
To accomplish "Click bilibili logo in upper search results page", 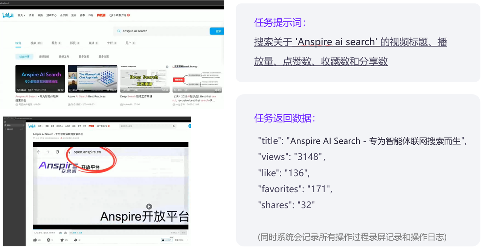I will click(8, 15).
